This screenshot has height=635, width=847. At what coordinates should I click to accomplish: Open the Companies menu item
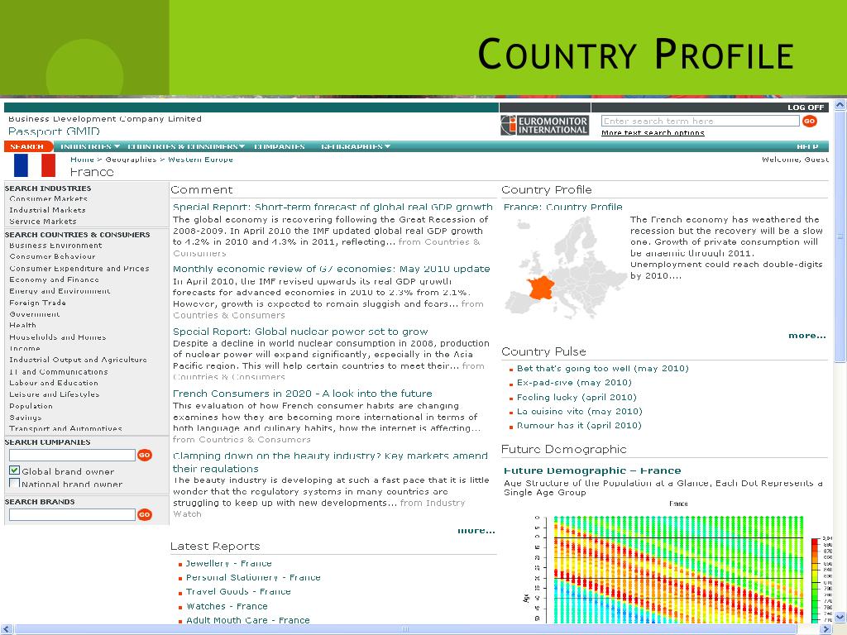click(x=280, y=146)
